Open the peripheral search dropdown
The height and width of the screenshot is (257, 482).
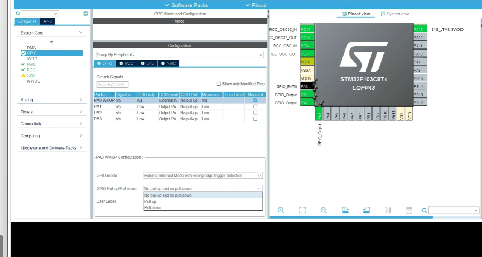(x=56, y=14)
